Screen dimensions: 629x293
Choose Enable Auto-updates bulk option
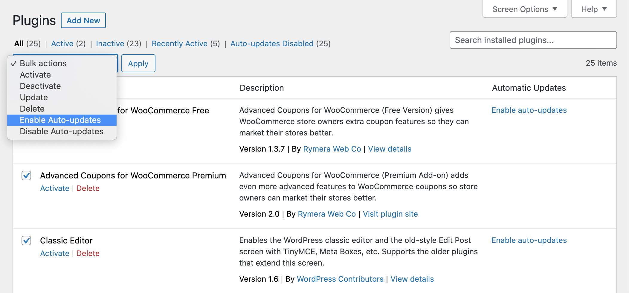(62, 120)
